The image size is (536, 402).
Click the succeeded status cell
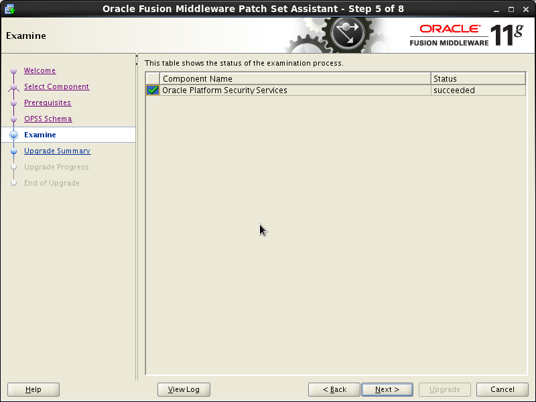coord(478,90)
